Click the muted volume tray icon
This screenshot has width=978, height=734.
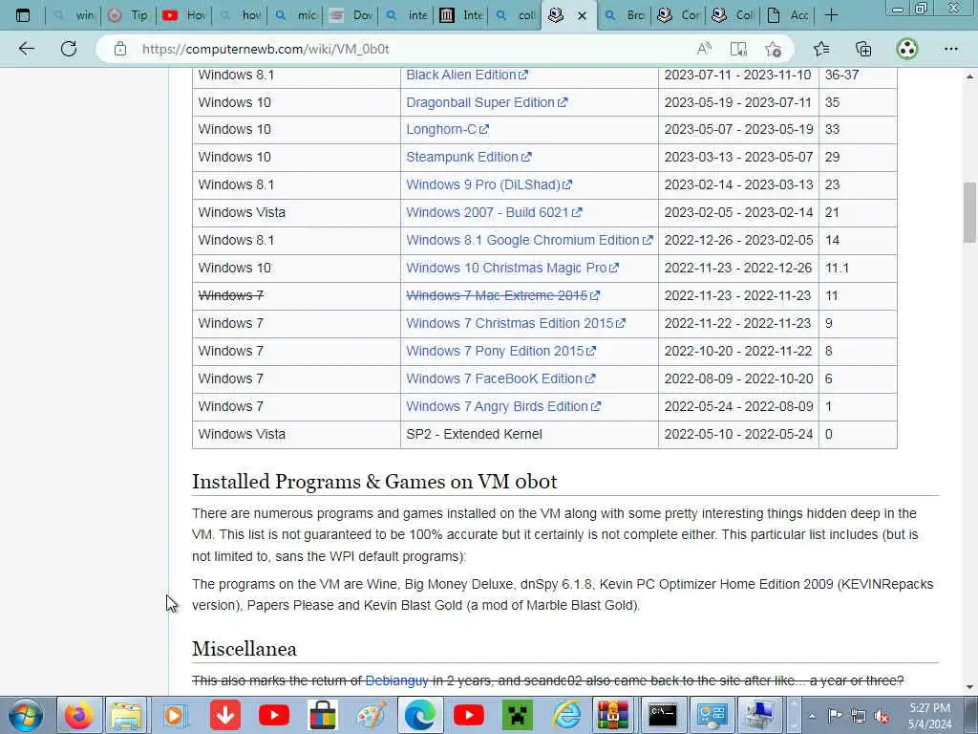[x=882, y=716]
